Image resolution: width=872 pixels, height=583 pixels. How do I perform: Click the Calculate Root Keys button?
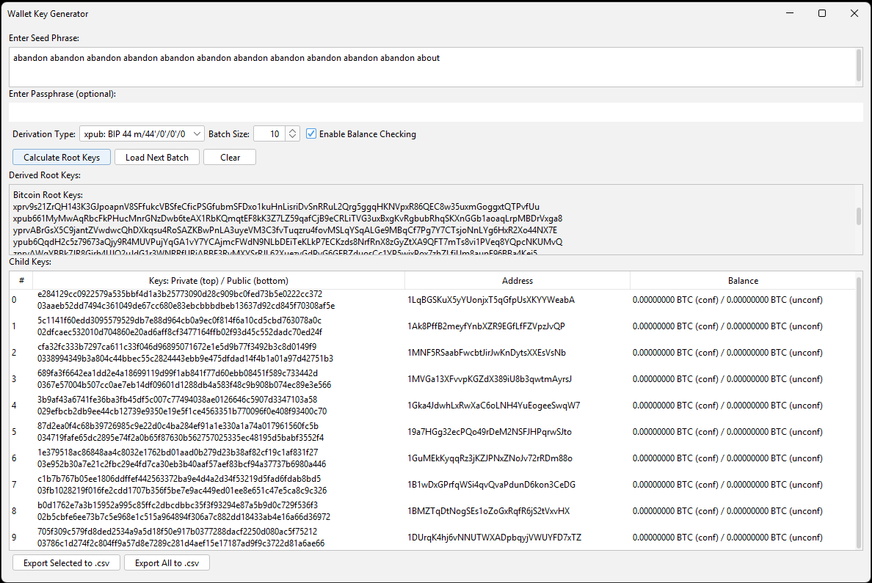coord(61,157)
